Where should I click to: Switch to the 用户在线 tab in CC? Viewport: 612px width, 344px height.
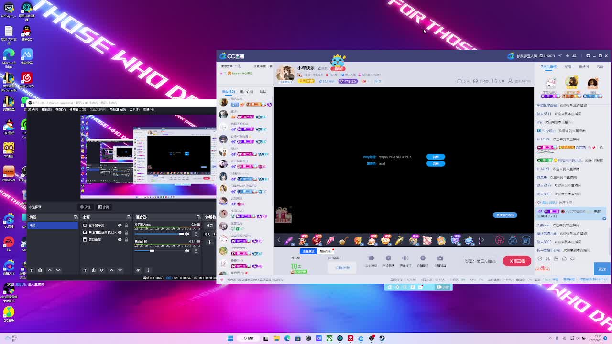pyautogui.click(x=247, y=92)
